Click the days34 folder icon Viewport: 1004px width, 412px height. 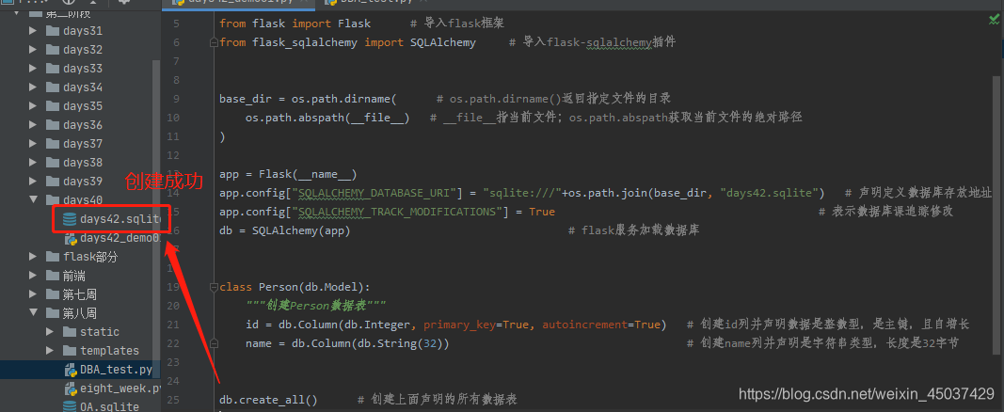[x=53, y=87]
